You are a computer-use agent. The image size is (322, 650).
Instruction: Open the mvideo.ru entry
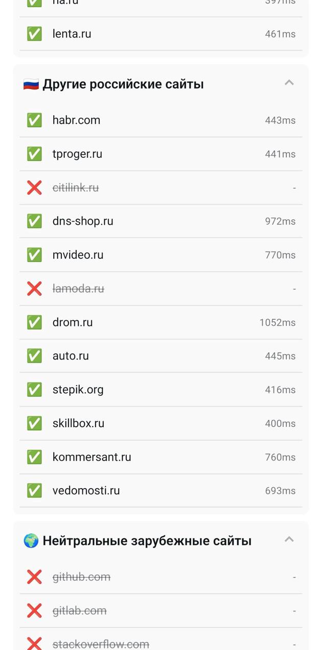point(78,255)
